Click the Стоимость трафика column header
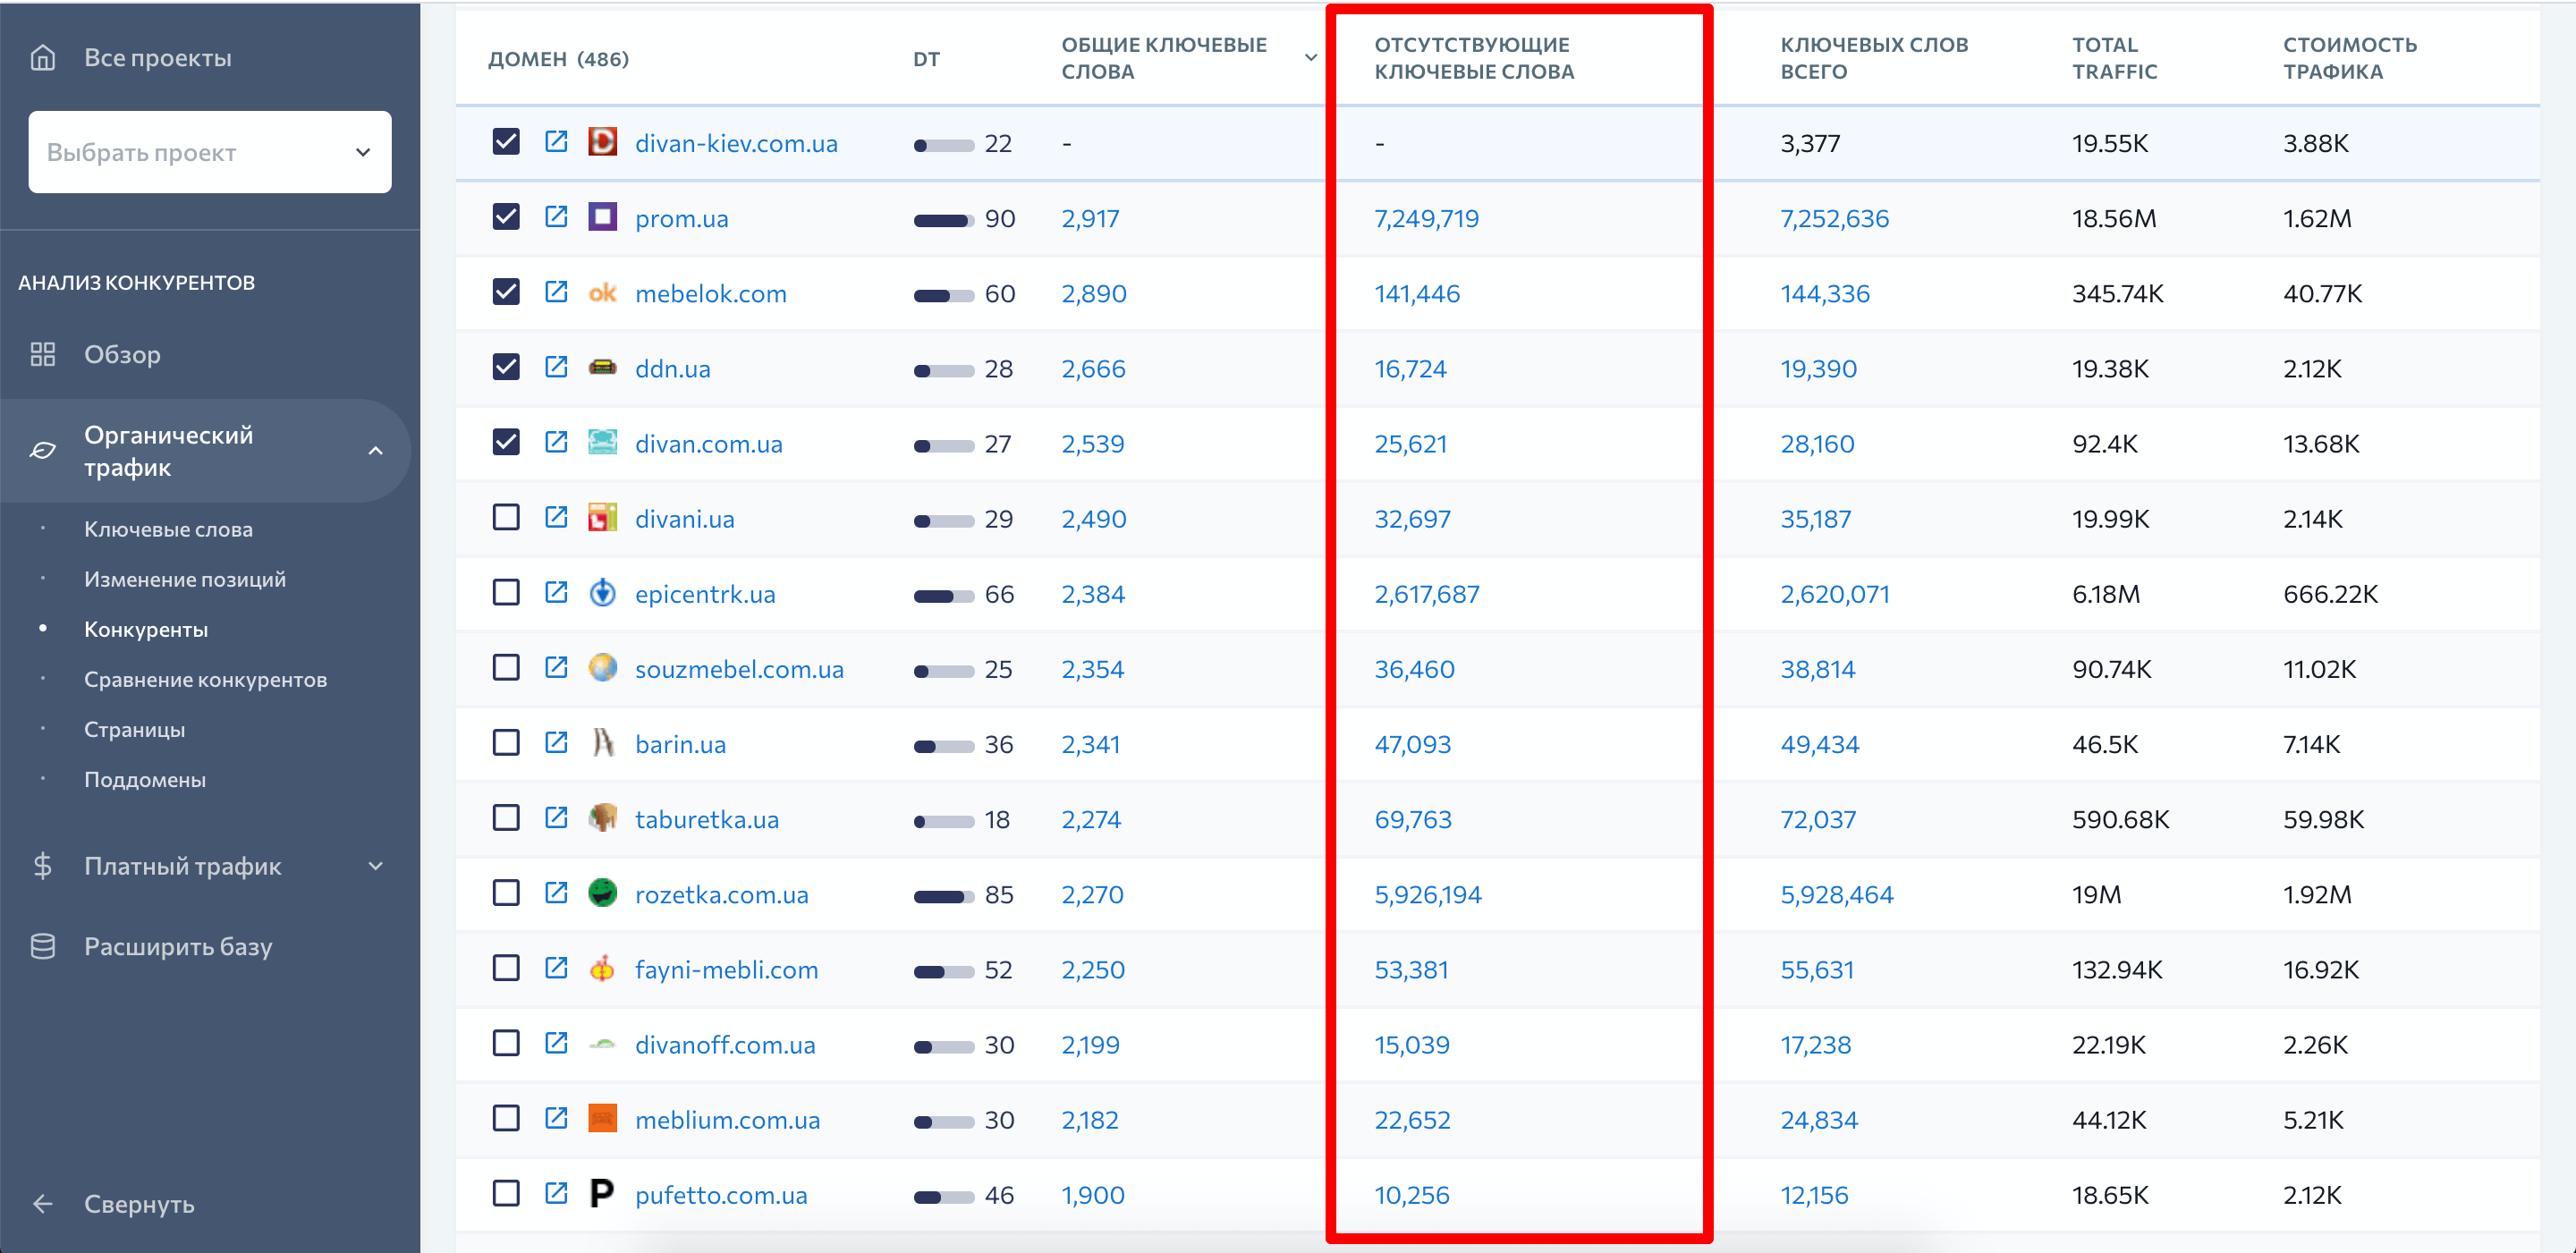 click(x=2350, y=58)
